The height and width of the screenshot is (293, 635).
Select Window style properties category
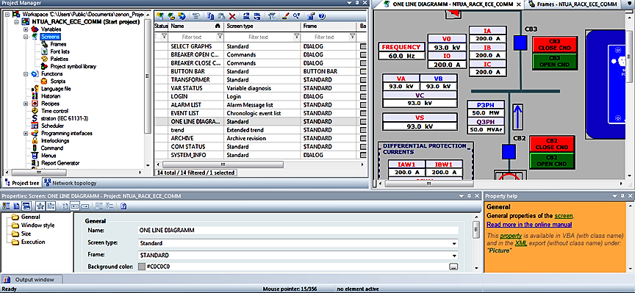37,225
